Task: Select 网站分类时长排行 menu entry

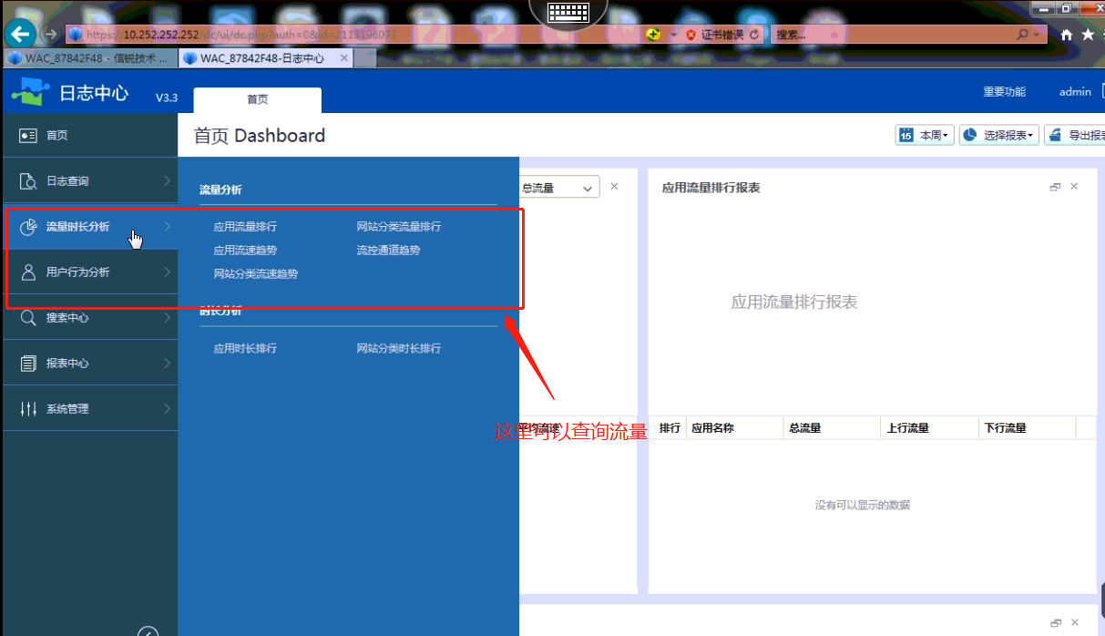Action: 398,349
